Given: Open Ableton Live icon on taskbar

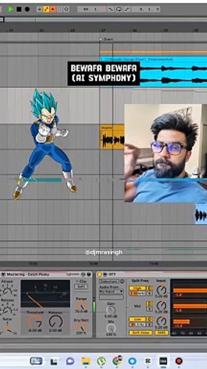Looking at the screenshot, I should click(x=163, y=361).
